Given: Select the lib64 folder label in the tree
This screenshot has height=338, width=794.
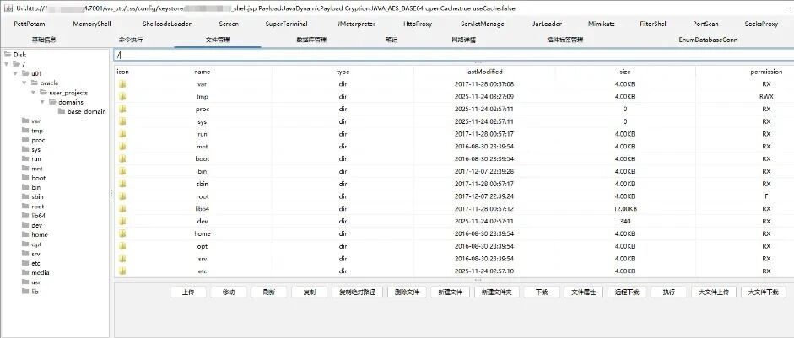Looking at the screenshot, I should click(x=39, y=216).
